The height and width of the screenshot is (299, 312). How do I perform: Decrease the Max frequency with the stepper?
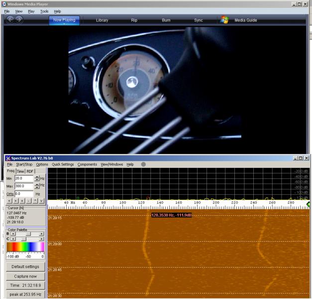coord(37,188)
